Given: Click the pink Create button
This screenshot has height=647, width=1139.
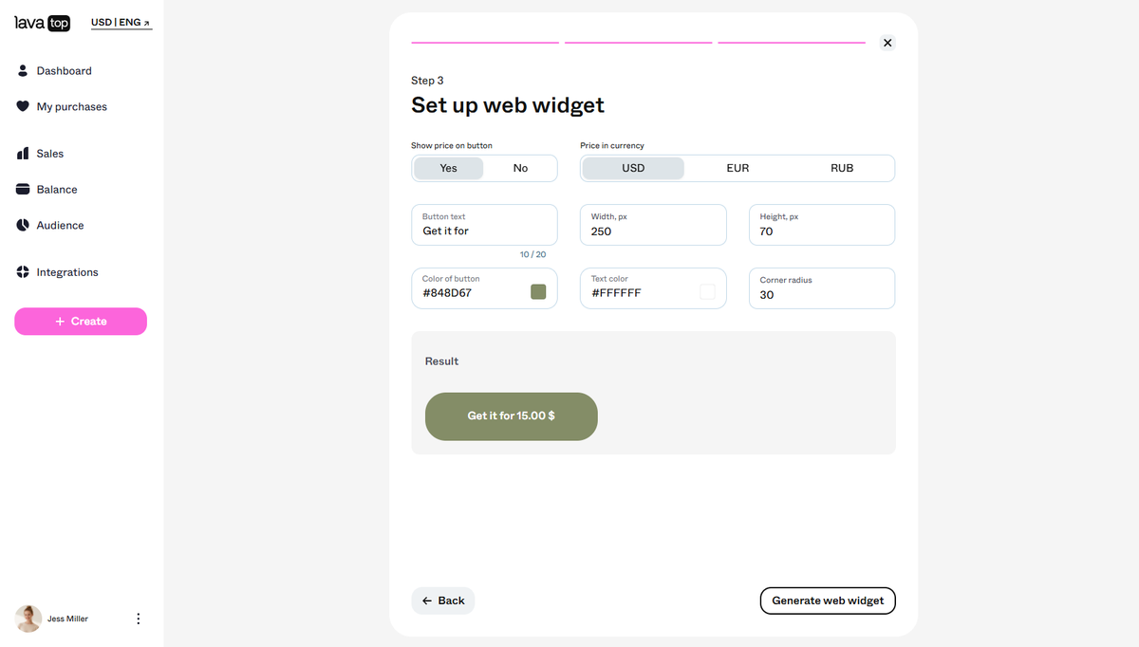Looking at the screenshot, I should click(81, 322).
